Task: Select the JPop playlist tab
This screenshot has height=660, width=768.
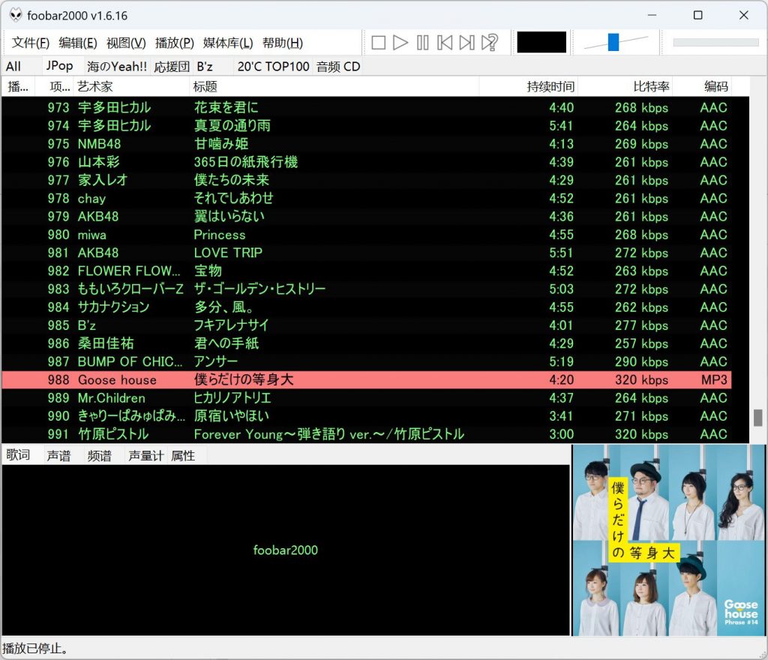Action: [60, 65]
